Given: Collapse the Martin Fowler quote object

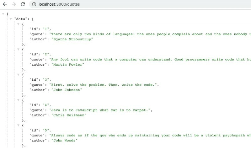Looking at the screenshot, I should [18, 49].
